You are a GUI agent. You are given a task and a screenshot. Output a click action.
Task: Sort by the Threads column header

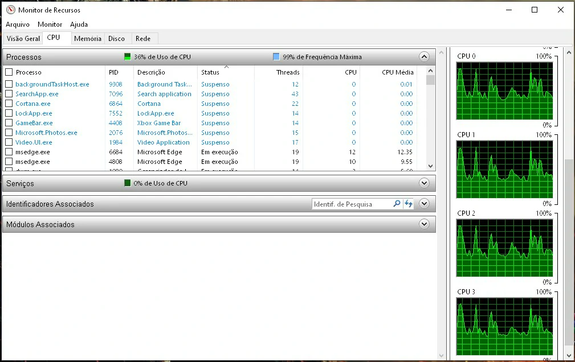coord(288,72)
